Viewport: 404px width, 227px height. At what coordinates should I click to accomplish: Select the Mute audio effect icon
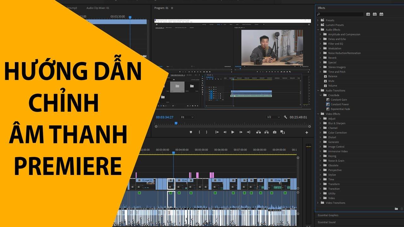(x=325, y=81)
